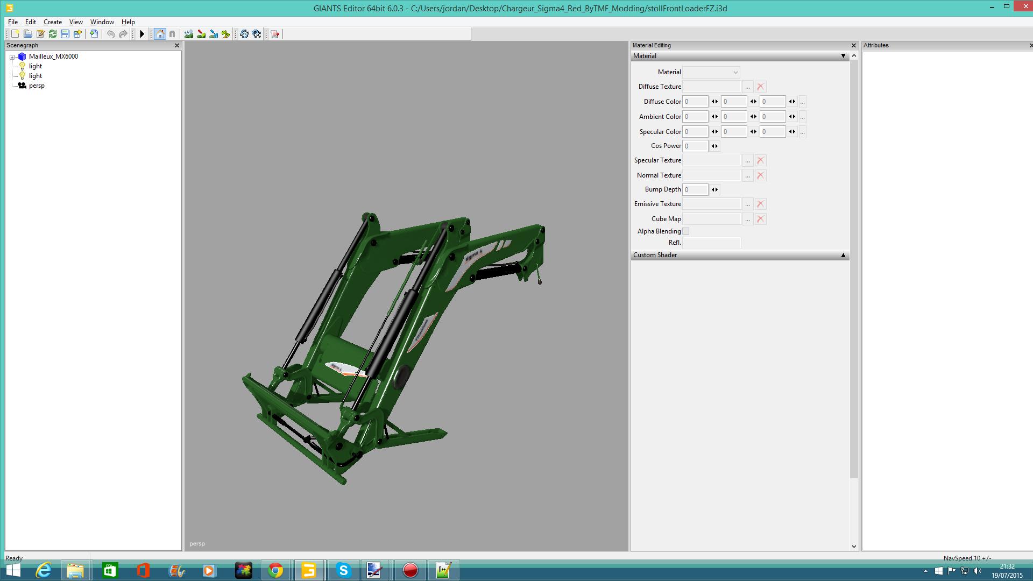Open the Diffuse Color picker button
Screen dimensions: 1033x581
[802, 102]
